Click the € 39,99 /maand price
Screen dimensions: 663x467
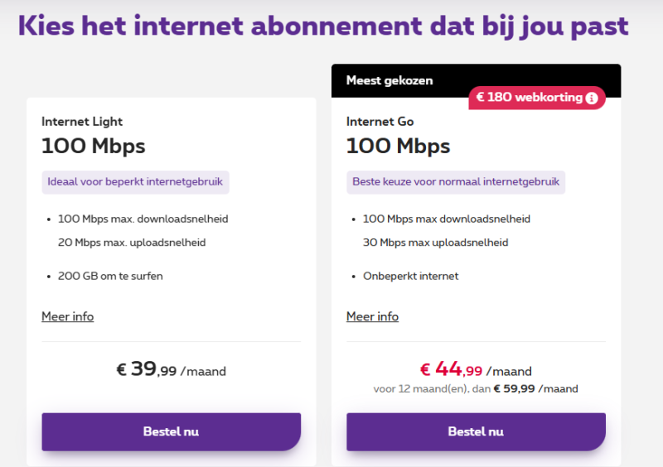click(x=171, y=369)
